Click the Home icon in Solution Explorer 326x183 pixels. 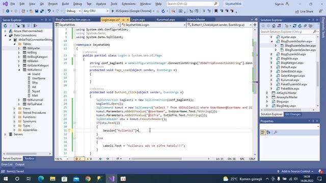pyautogui.click(x=274, y=26)
